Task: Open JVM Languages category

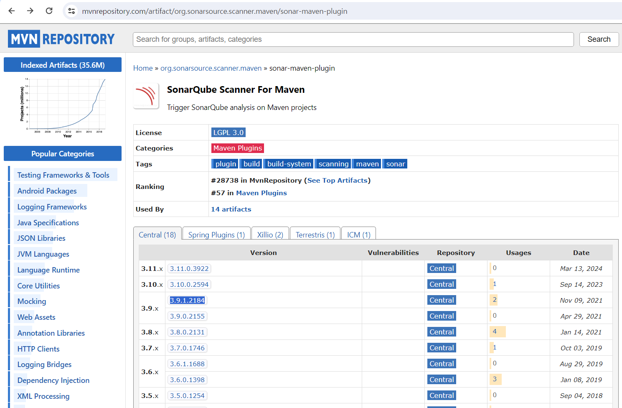Action: (43, 254)
